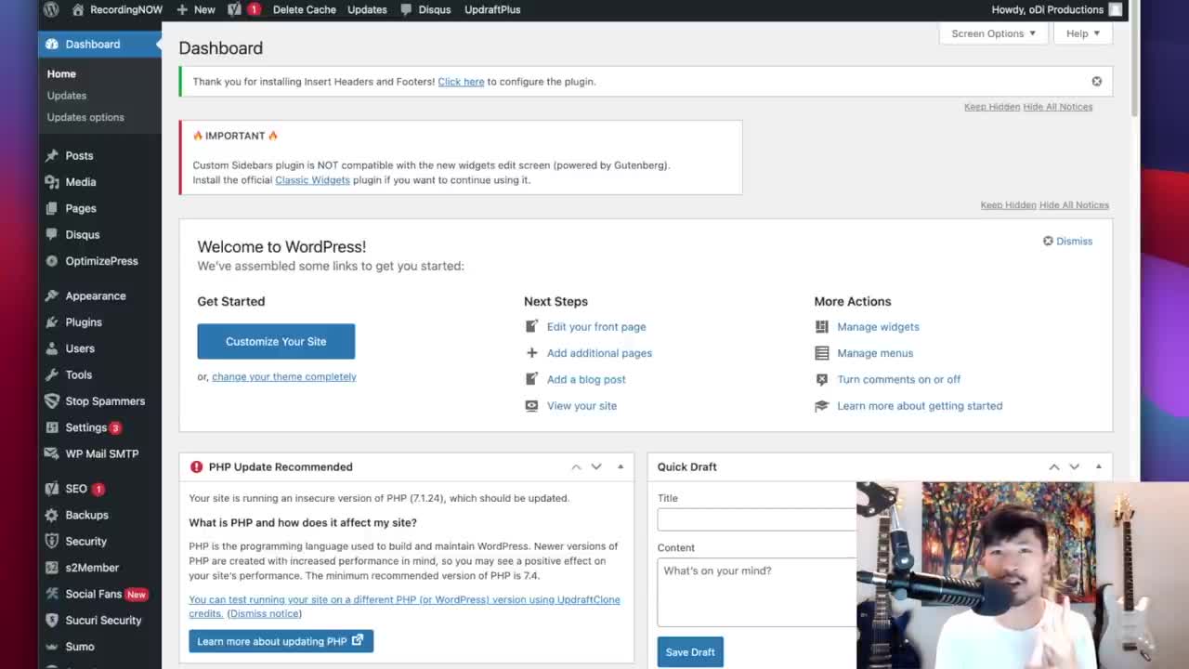Open the New content admin bar menu
The width and height of the screenshot is (1189, 669).
coord(196,9)
